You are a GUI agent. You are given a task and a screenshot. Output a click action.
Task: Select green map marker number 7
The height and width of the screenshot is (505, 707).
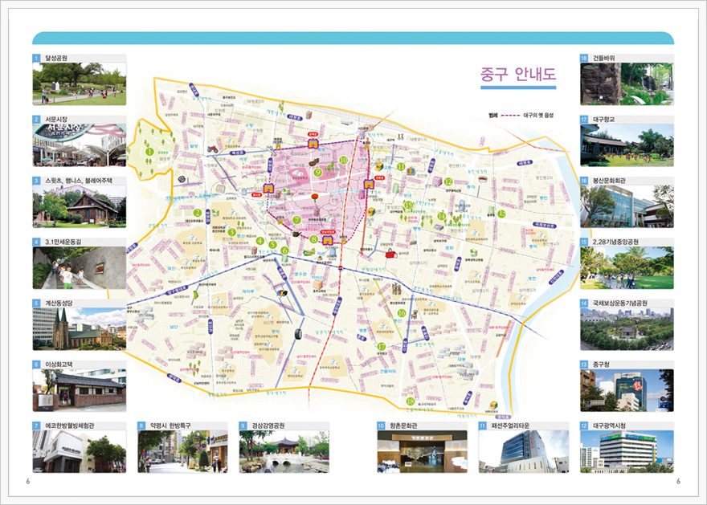tap(296, 220)
